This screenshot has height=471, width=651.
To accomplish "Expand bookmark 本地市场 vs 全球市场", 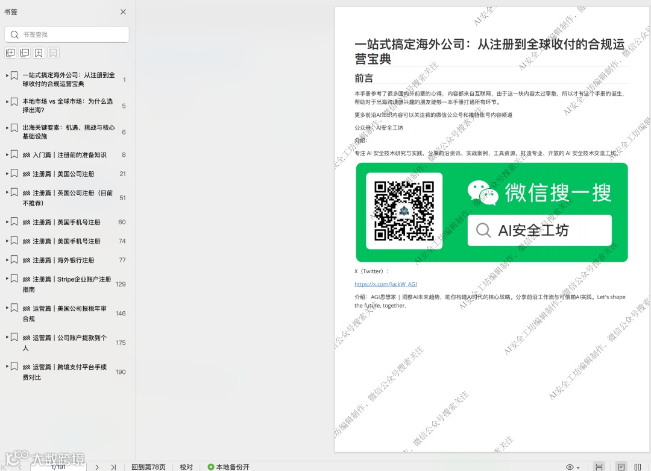I will [x=7, y=101].
